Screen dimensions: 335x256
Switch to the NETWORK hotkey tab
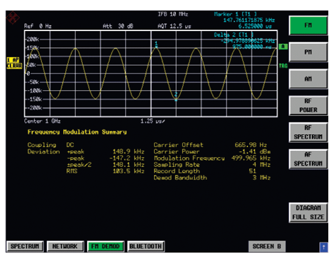(x=65, y=246)
